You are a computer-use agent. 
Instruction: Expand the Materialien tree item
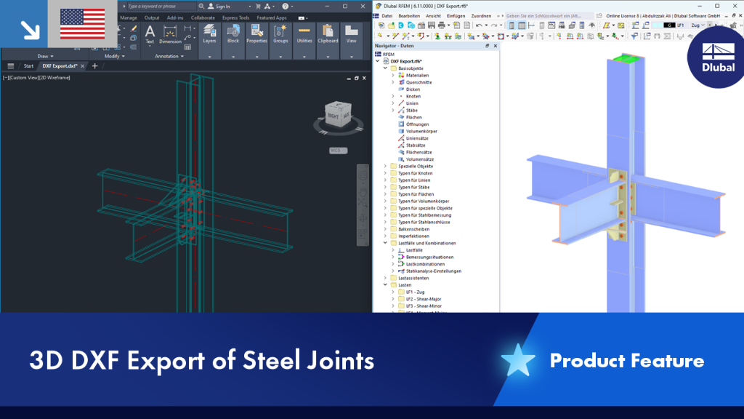click(x=393, y=75)
